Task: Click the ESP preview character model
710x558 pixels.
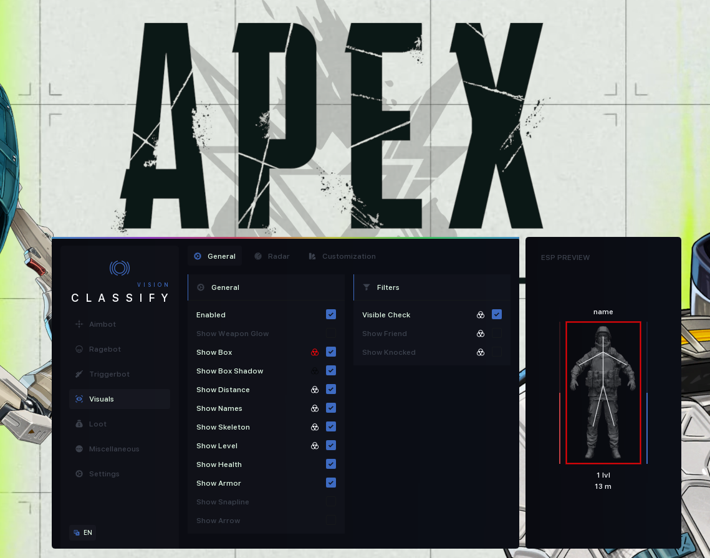Action: 603,392
